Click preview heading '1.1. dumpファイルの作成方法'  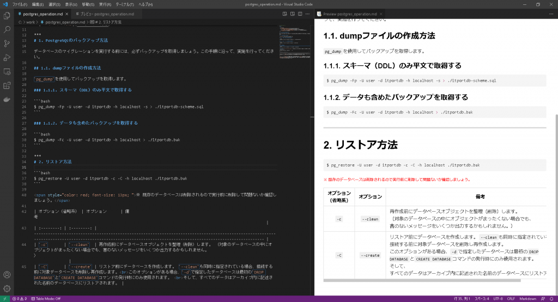379,35
